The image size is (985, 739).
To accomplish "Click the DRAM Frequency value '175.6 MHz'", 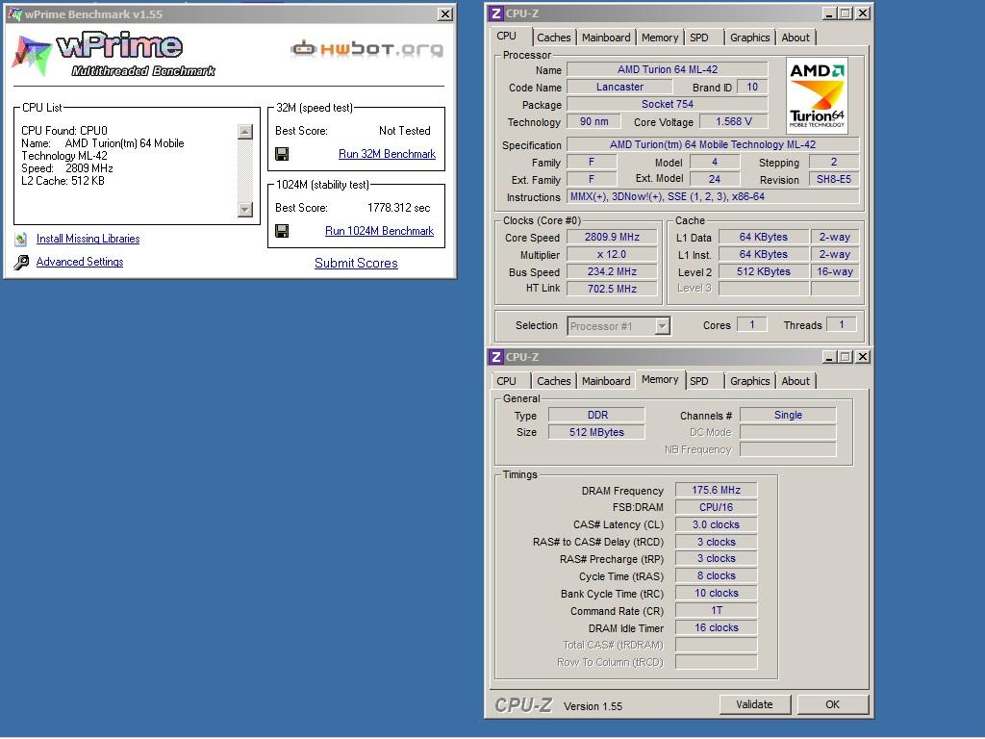I will pos(716,490).
